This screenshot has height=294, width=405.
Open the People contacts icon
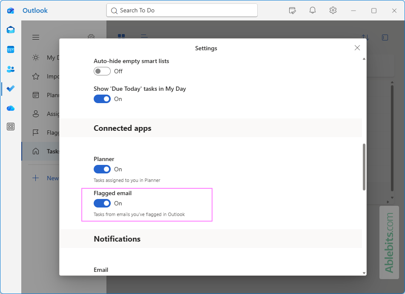11,69
